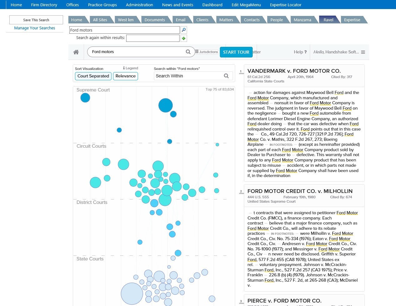Click the magnifier icon beside the top Ford motors field
396x306 pixels.
tap(184, 30)
